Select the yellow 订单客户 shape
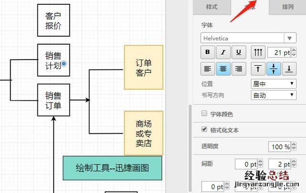This screenshot has width=306, height=193. pos(143,67)
